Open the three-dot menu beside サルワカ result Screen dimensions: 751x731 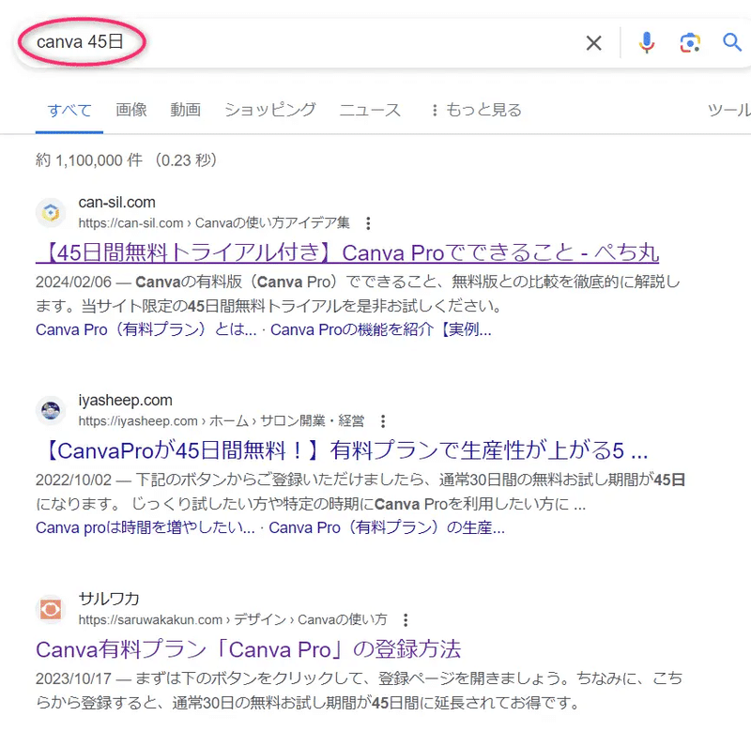tap(405, 620)
